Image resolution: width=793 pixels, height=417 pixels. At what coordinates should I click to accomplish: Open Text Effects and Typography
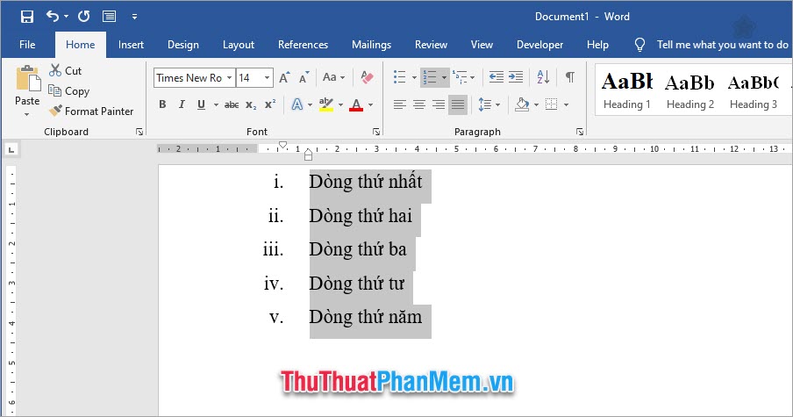(x=297, y=104)
